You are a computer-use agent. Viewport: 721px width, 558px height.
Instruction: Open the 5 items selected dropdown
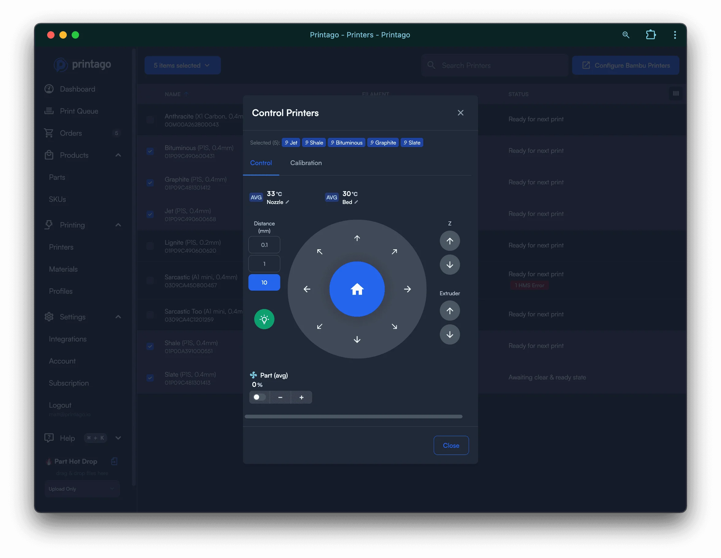(182, 65)
